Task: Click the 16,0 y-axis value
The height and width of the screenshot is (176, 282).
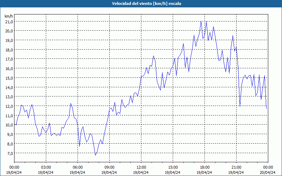Action: 10,69
